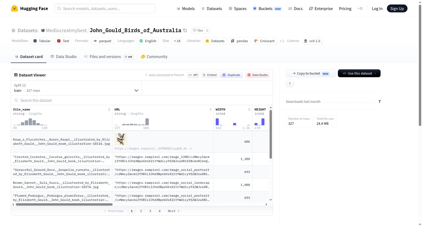
Task: Select the Text modality tag
Action: pyautogui.click(x=63, y=41)
